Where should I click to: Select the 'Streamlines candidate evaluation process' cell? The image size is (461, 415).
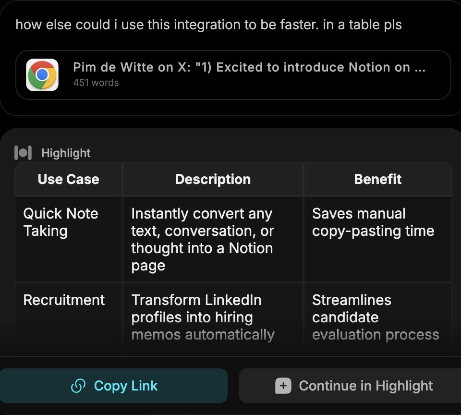pos(377,317)
